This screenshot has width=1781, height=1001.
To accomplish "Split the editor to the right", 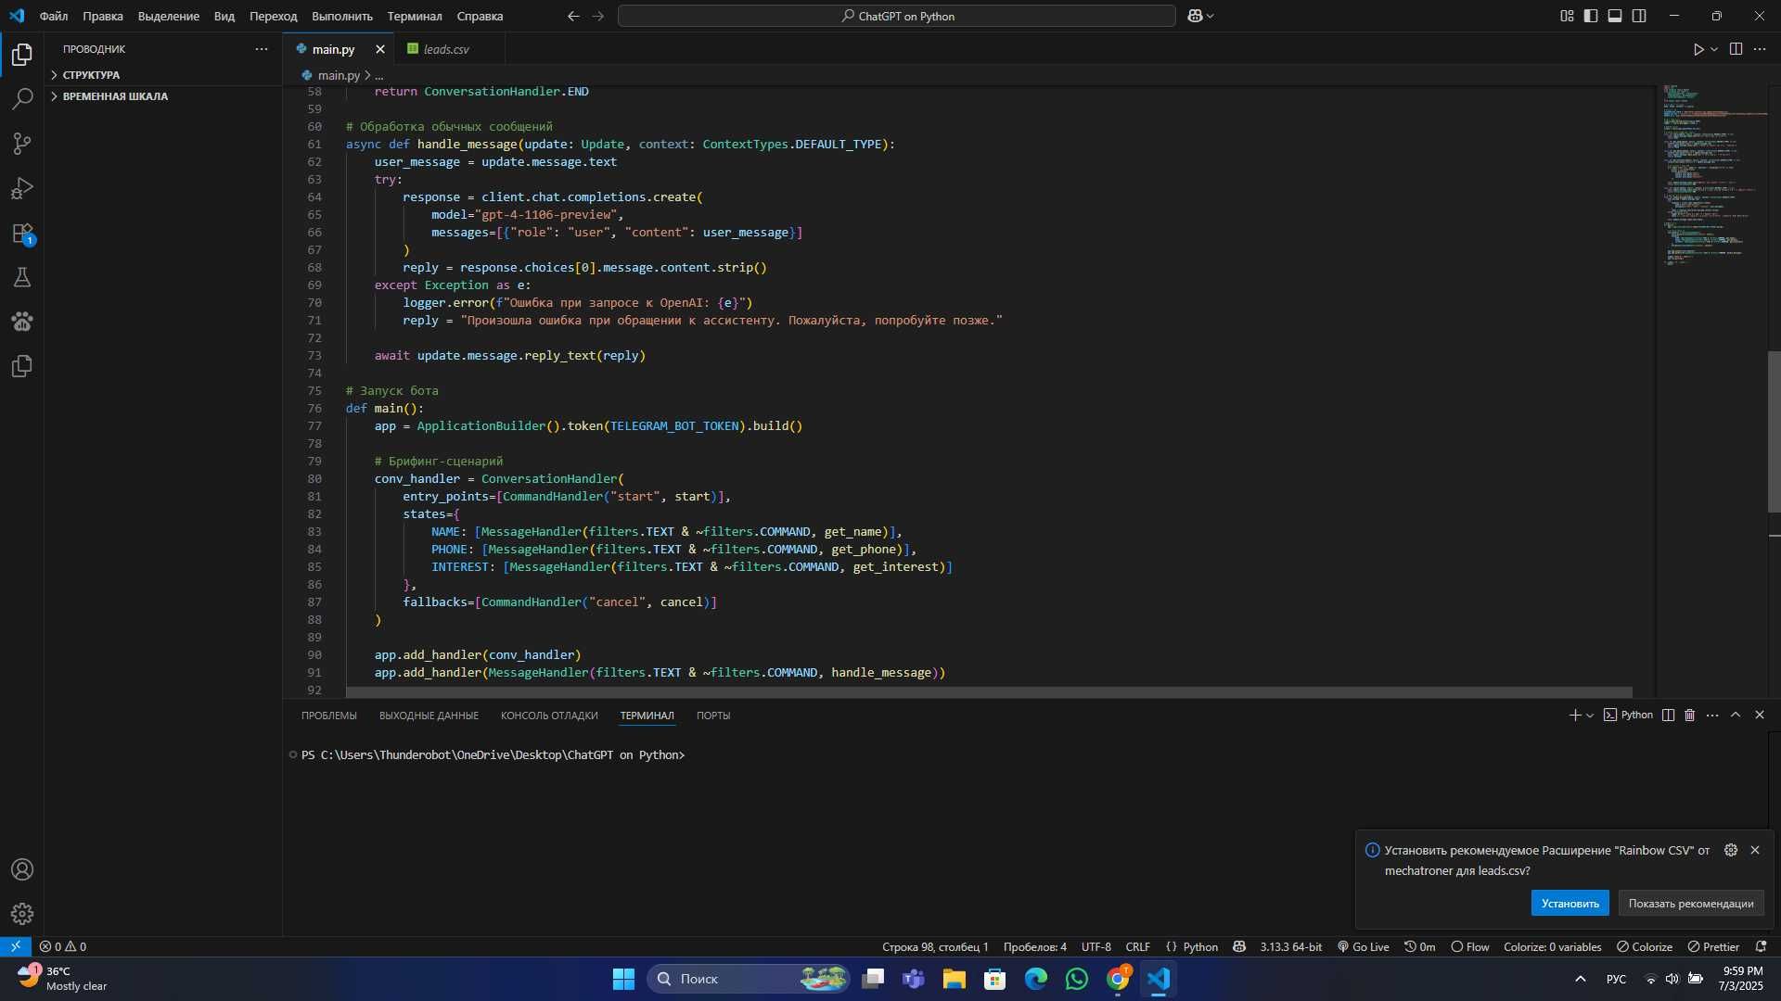I will (1736, 49).
